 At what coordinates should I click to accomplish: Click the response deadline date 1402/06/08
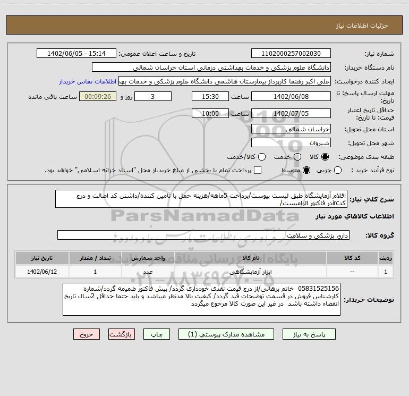coord(291,96)
